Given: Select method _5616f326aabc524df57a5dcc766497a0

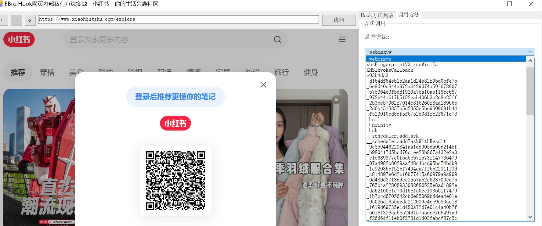Looking at the screenshot, I should pyautogui.click(x=446, y=213).
